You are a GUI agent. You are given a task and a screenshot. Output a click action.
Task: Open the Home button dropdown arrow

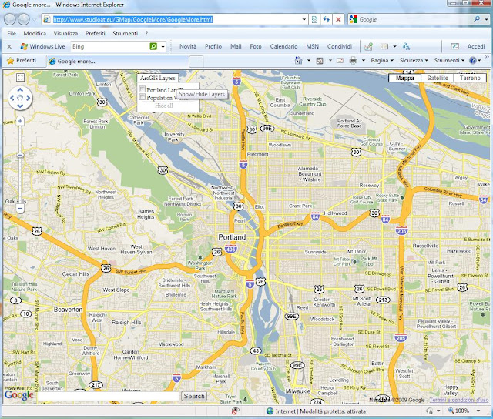[309, 60]
